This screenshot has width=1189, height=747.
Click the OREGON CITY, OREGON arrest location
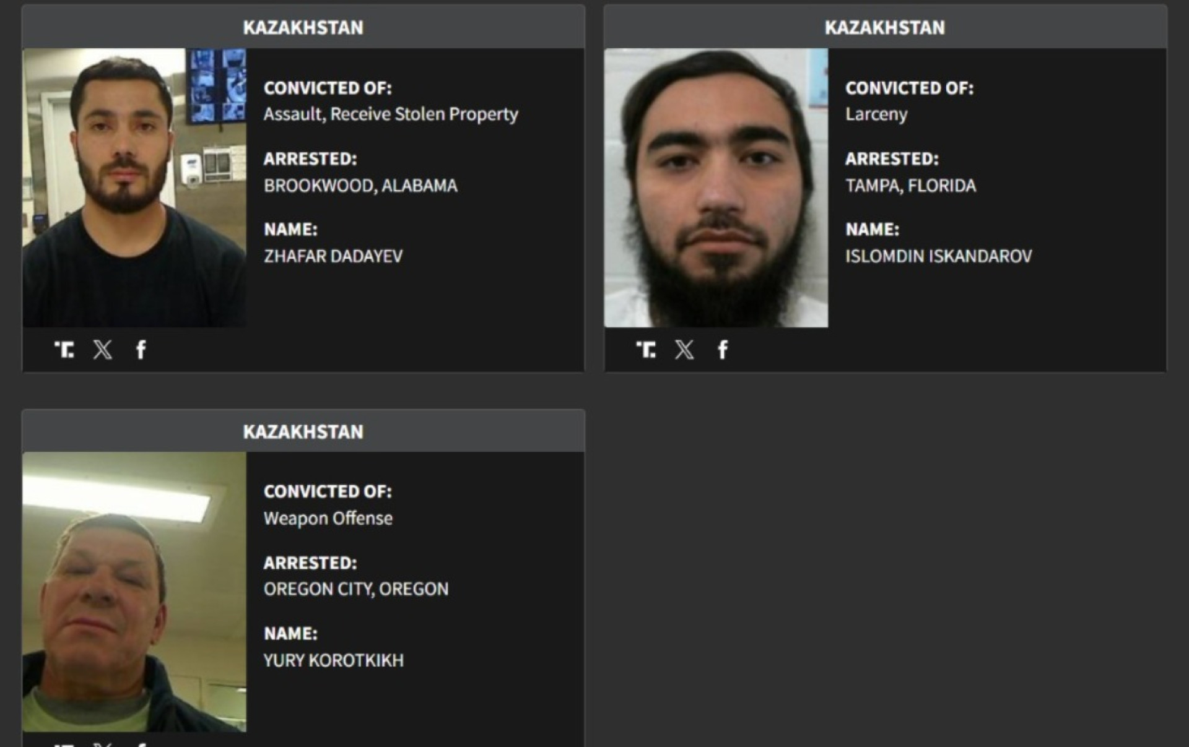coord(356,589)
